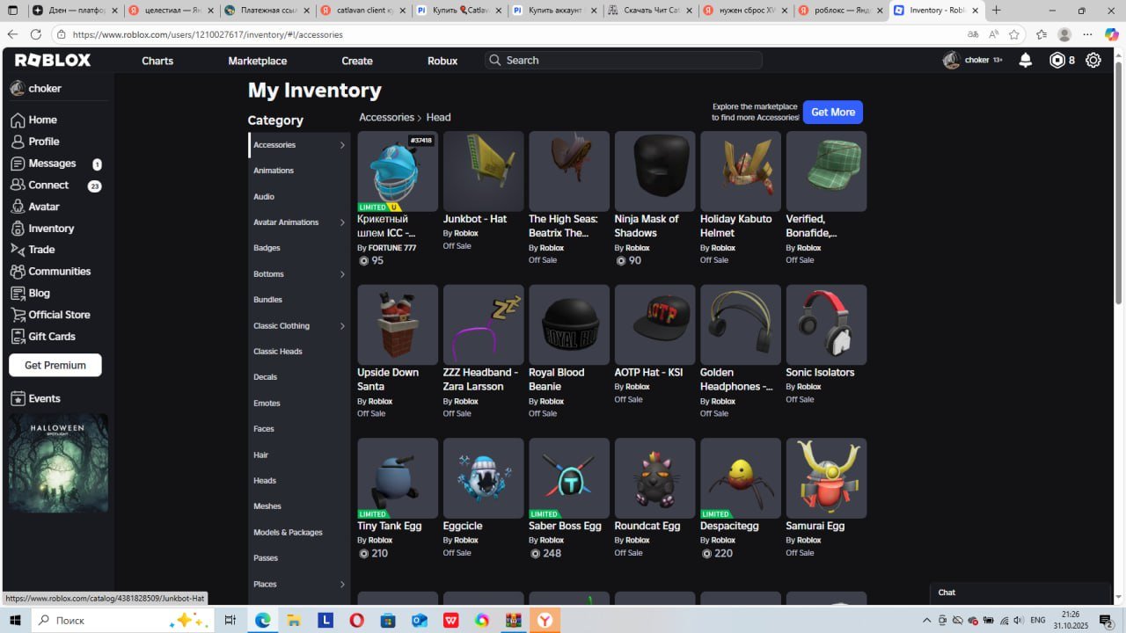Expand the Accessories category chevron
The width and height of the screenshot is (1126, 633).
342,145
